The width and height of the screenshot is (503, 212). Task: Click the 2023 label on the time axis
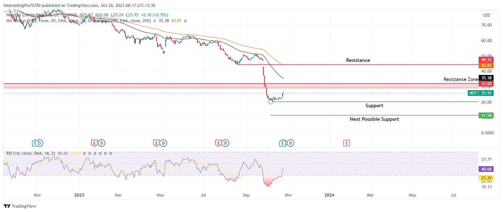[79, 195]
